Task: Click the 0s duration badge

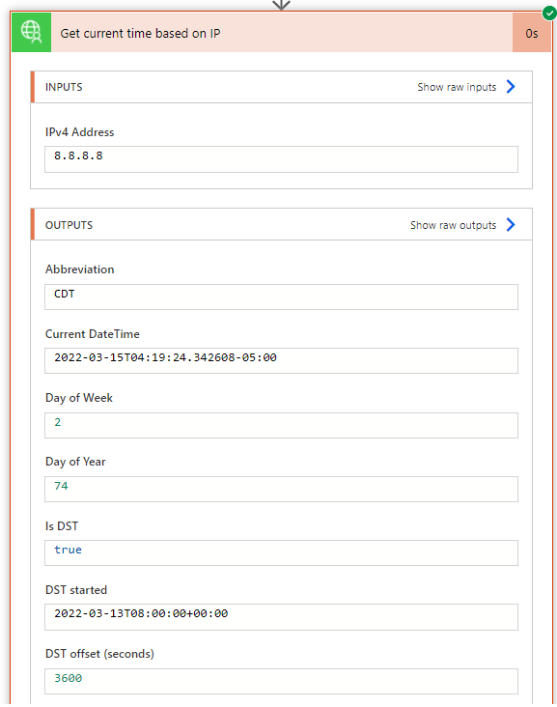Action: pyautogui.click(x=531, y=33)
